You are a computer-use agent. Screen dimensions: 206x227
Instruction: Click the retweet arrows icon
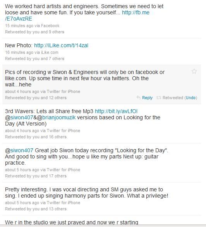158,98
